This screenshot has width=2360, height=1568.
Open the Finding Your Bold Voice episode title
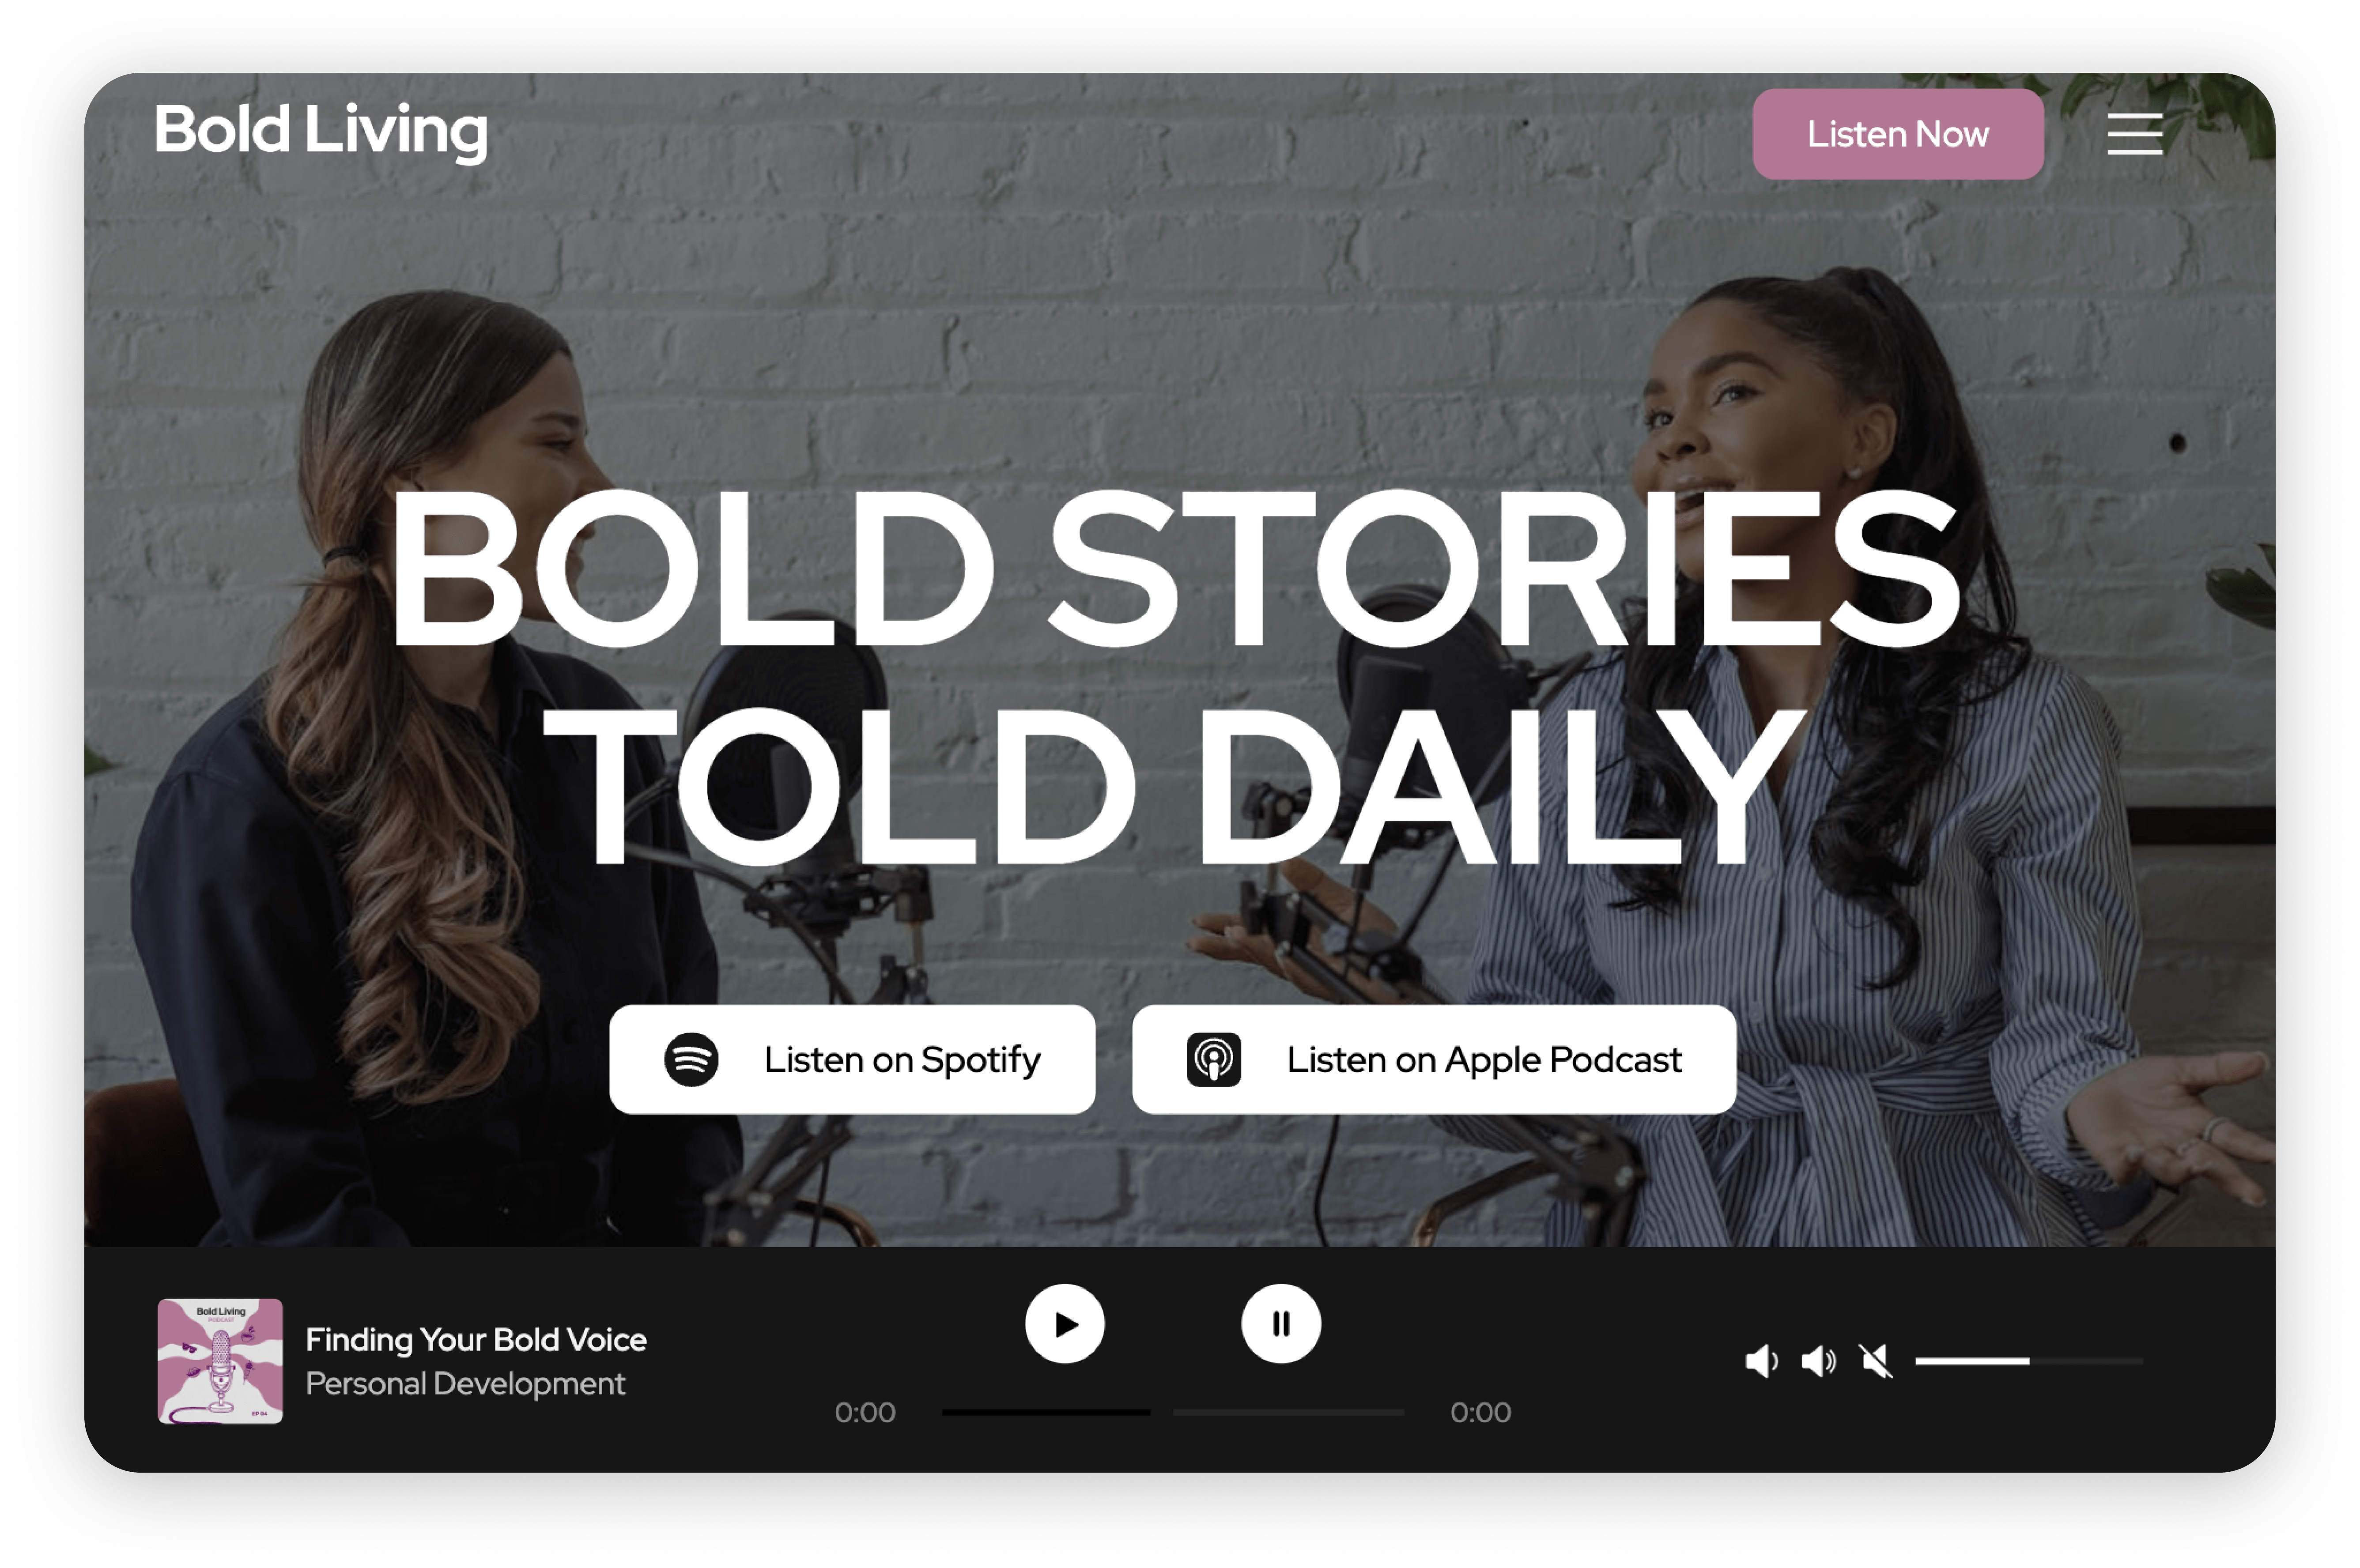point(476,1339)
